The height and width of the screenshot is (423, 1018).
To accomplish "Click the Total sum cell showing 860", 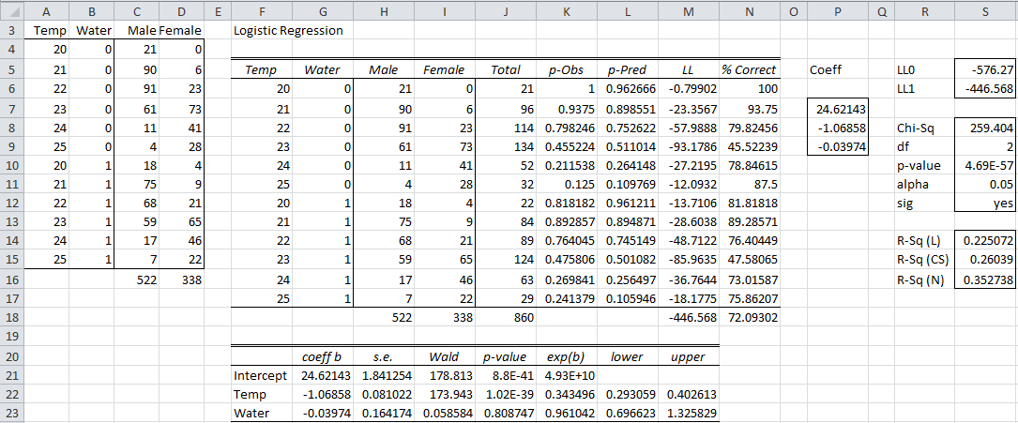I will [506, 343].
